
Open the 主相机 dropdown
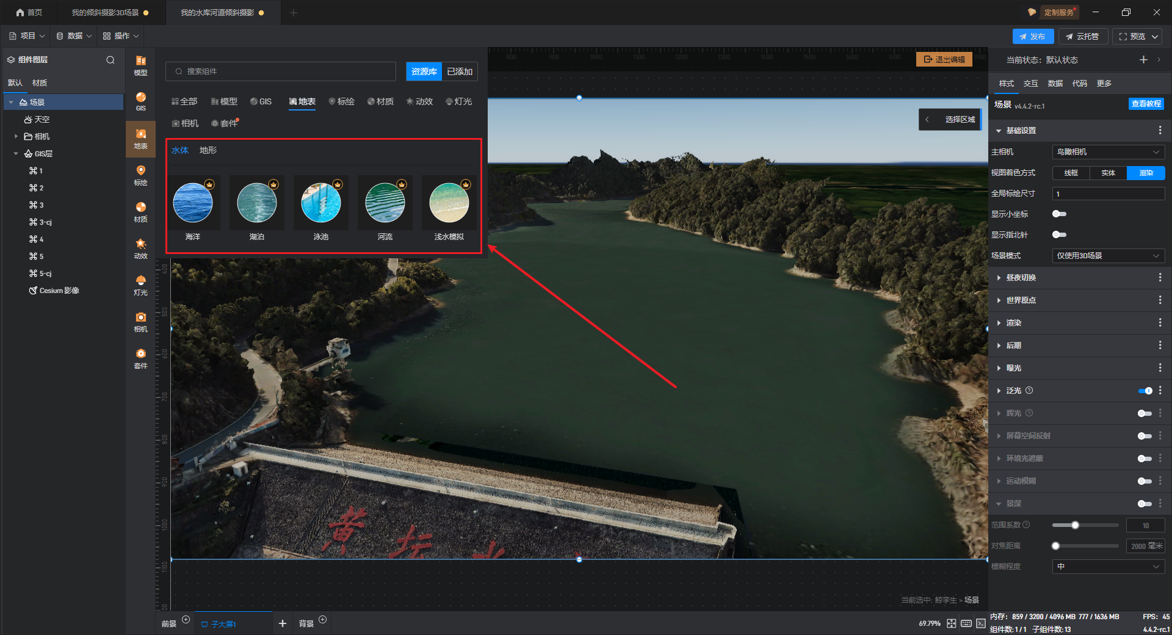1109,152
